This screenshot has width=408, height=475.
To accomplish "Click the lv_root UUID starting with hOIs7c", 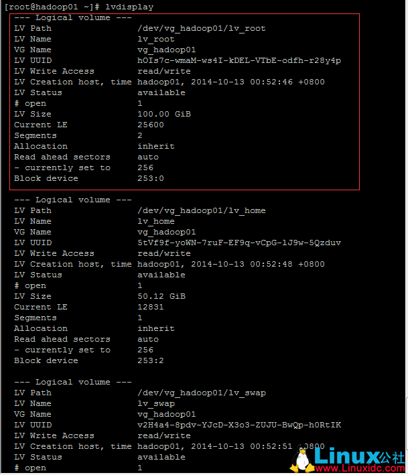I will [x=239, y=60].
